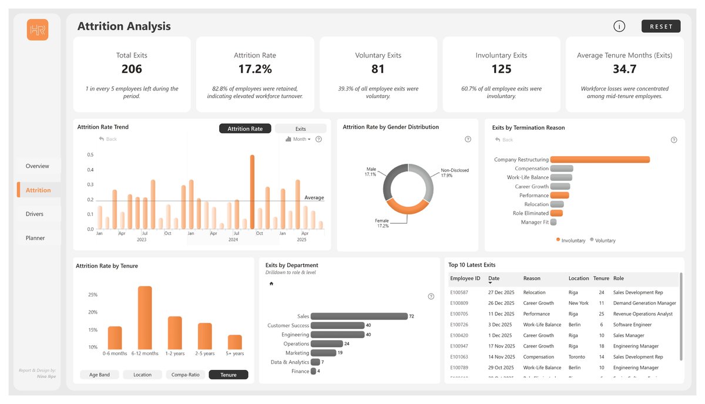705x404 pixels.
Task: Click the Toronto location cell
Action: point(578,357)
